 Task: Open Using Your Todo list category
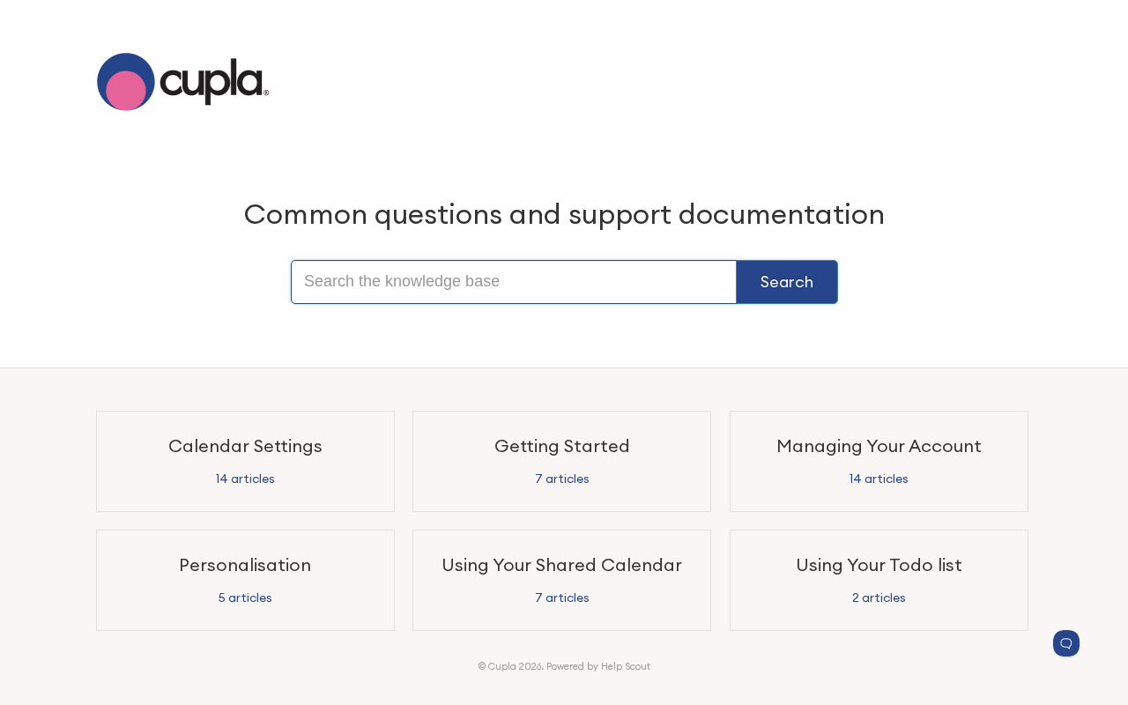pyautogui.click(x=879, y=565)
